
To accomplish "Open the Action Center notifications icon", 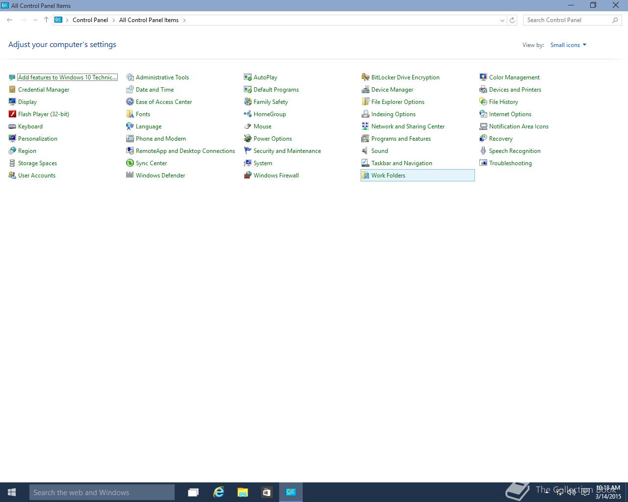I will click(x=585, y=492).
